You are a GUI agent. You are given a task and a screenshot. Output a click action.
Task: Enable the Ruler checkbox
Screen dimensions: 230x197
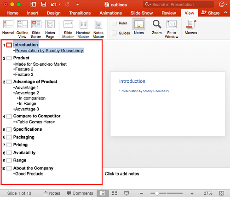pos(114,23)
